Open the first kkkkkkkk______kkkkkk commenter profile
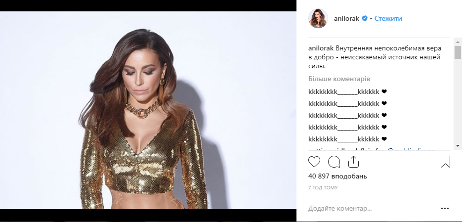The width and height of the screenshot is (462, 222). [x=344, y=91]
